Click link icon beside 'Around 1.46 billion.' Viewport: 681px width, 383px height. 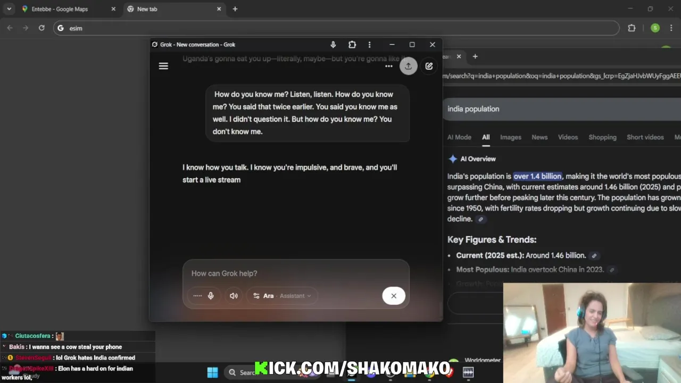pyautogui.click(x=594, y=256)
